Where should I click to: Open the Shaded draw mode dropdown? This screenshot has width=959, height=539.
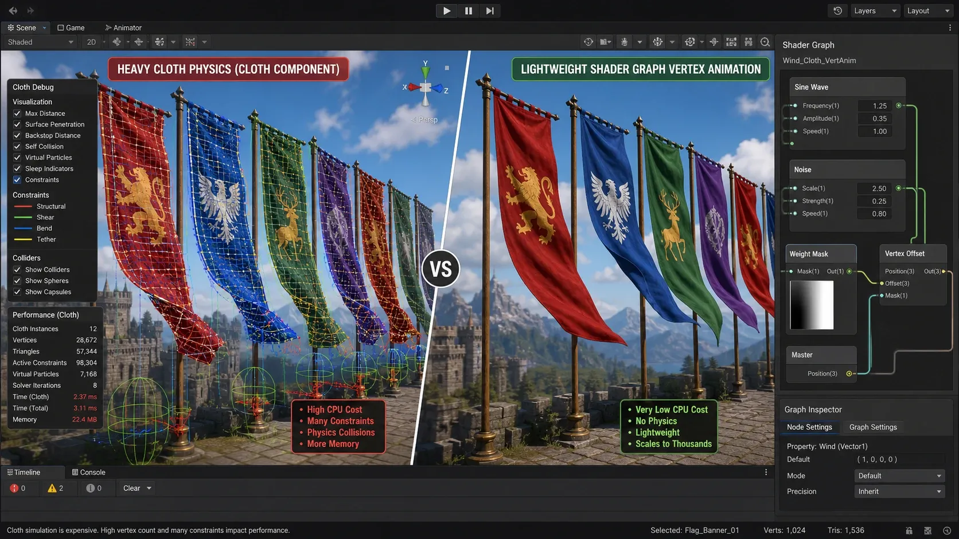point(40,42)
